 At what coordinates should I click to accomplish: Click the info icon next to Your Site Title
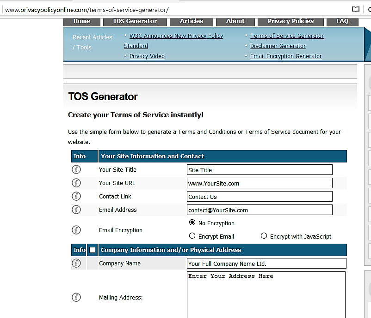click(76, 169)
